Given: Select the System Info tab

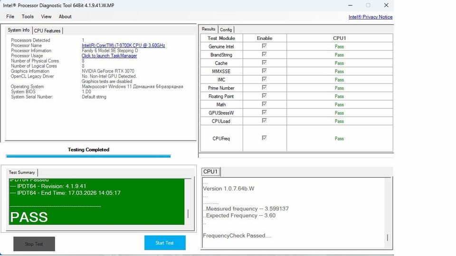Looking at the screenshot, I should [x=19, y=30].
